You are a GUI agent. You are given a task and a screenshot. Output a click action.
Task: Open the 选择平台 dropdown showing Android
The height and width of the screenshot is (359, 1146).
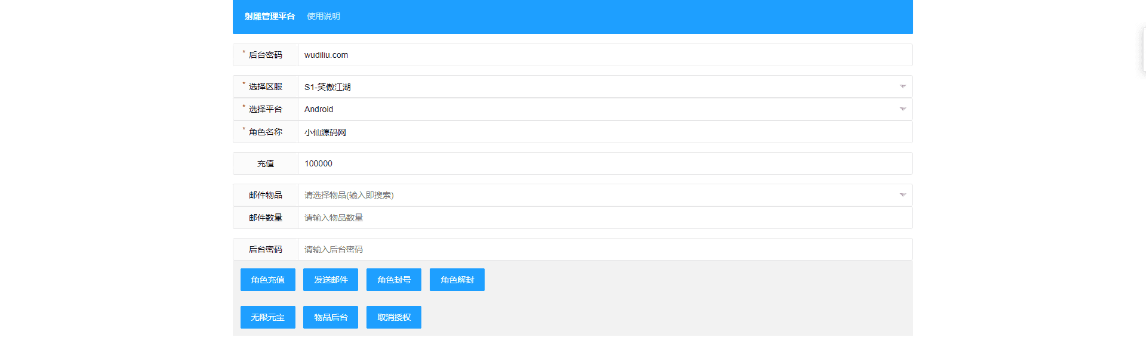point(605,109)
